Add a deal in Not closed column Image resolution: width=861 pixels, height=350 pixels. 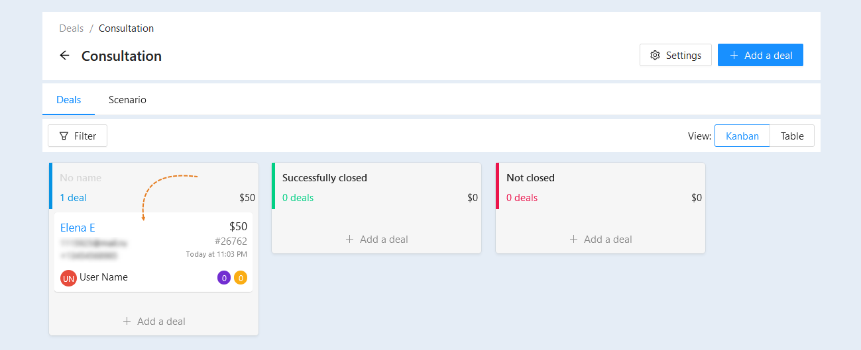tap(601, 240)
